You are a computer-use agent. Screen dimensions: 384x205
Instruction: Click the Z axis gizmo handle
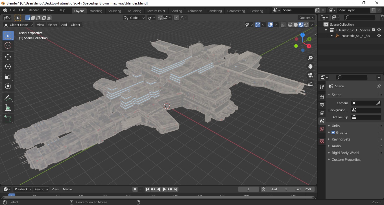pyautogui.click(x=302, y=35)
